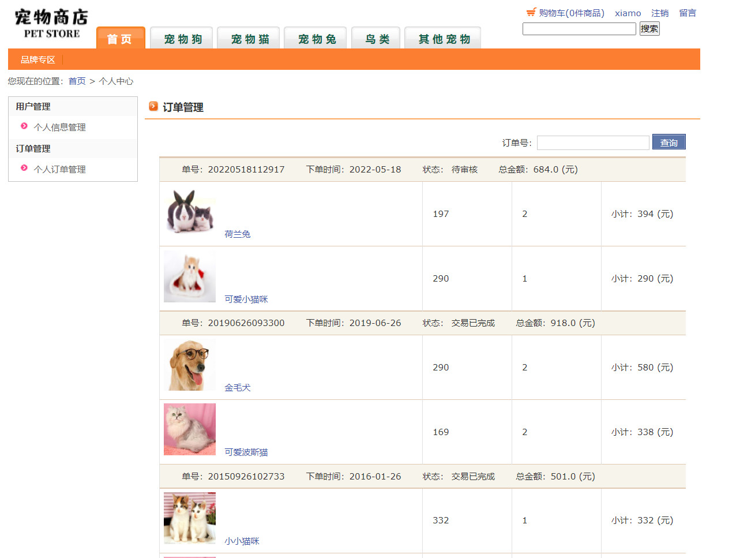Click the 订单号 input field
The width and height of the screenshot is (736, 558).
tap(593, 142)
